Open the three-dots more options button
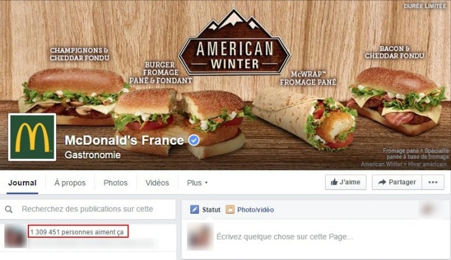The width and height of the screenshot is (451, 260). 433,182
